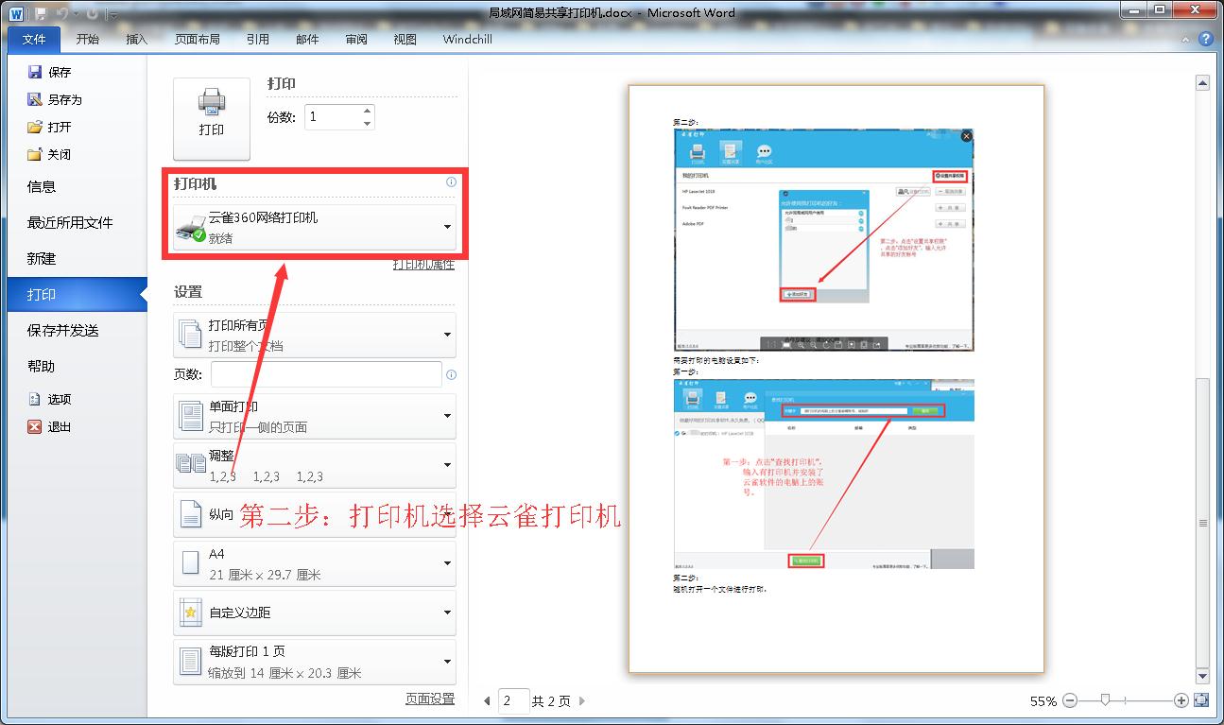Open the 页面布局 ribbon tab
1224x725 pixels.
198,40
